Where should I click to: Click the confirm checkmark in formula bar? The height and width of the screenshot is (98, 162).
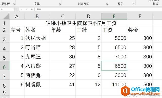point(27,9)
